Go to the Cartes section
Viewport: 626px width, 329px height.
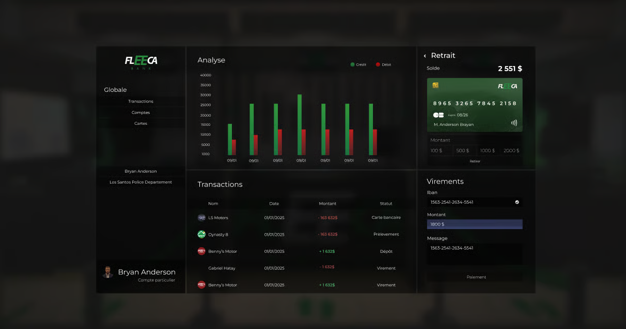(x=140, y=124)
